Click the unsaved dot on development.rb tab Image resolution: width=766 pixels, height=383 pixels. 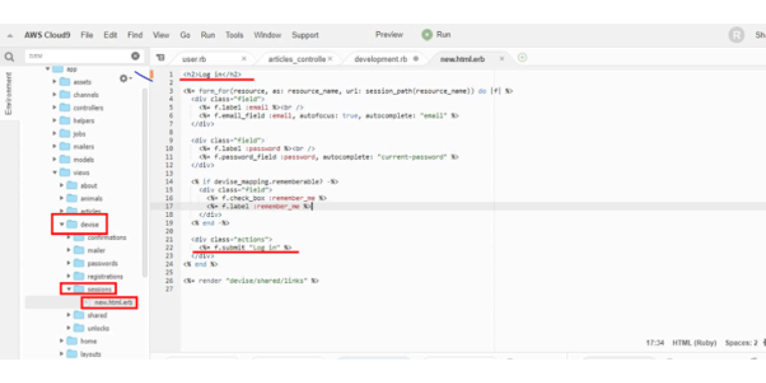coord(416,59)
